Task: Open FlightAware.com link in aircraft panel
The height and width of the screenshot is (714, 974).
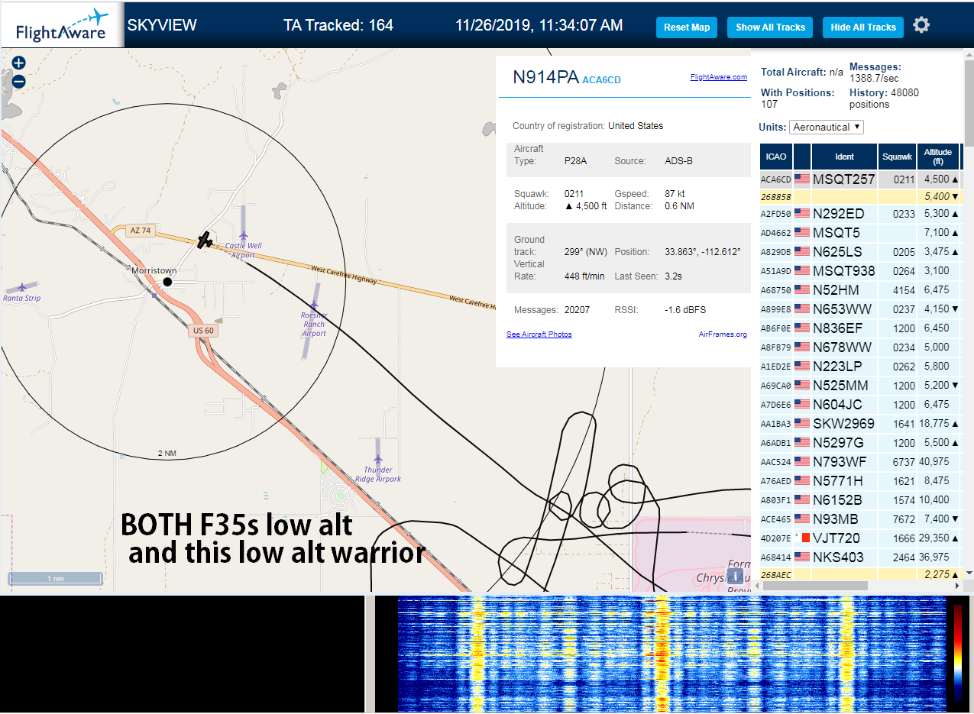Action: [719, 77]
